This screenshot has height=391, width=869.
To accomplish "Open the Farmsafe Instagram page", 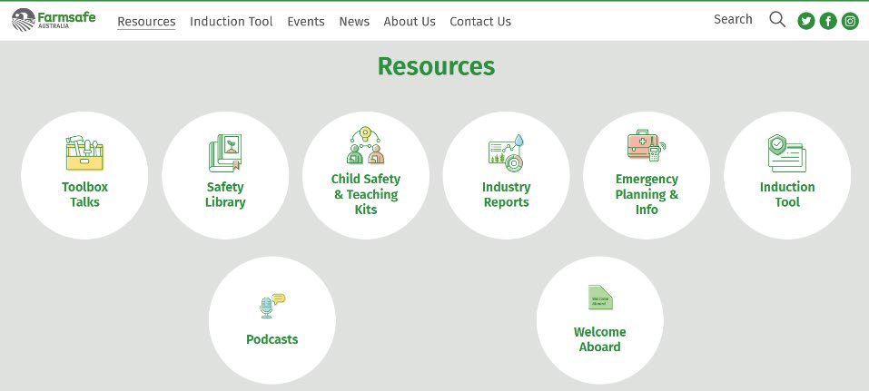I will pyautogui.click(x=850, y=21).
